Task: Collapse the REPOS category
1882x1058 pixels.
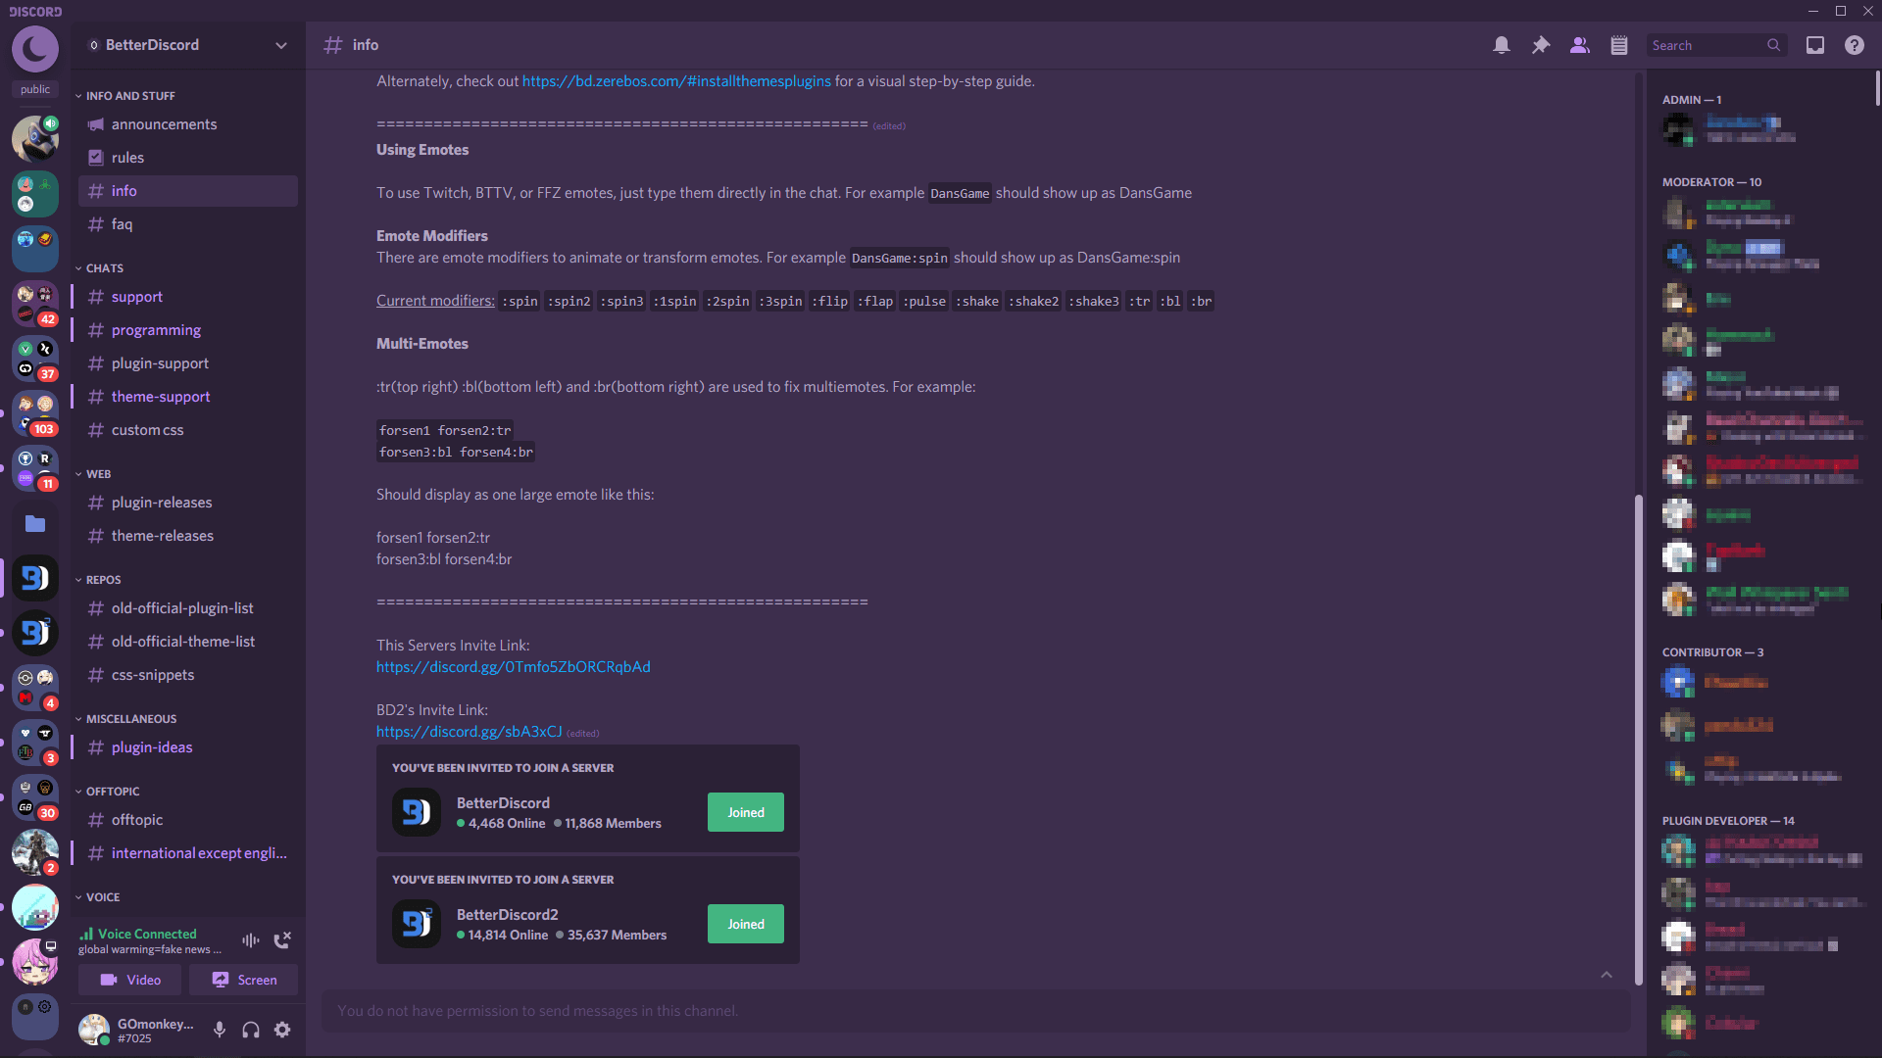Action: click(x=103, y=580)
